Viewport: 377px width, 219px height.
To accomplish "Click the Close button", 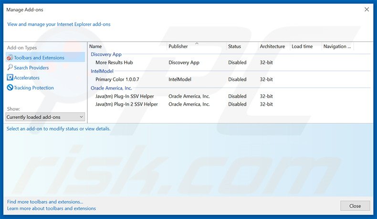I will click(355, 206).
